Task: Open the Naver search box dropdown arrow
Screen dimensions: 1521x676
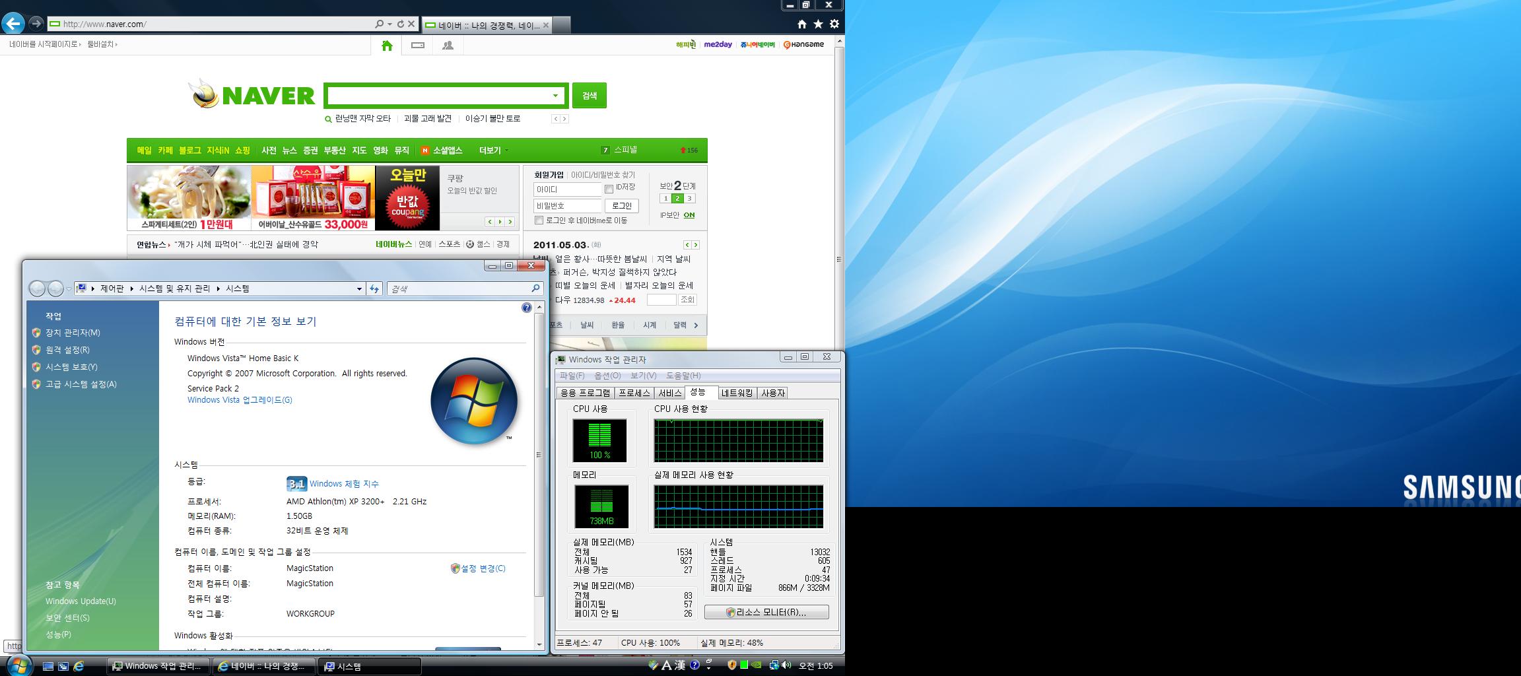Action: click(555, 96)
